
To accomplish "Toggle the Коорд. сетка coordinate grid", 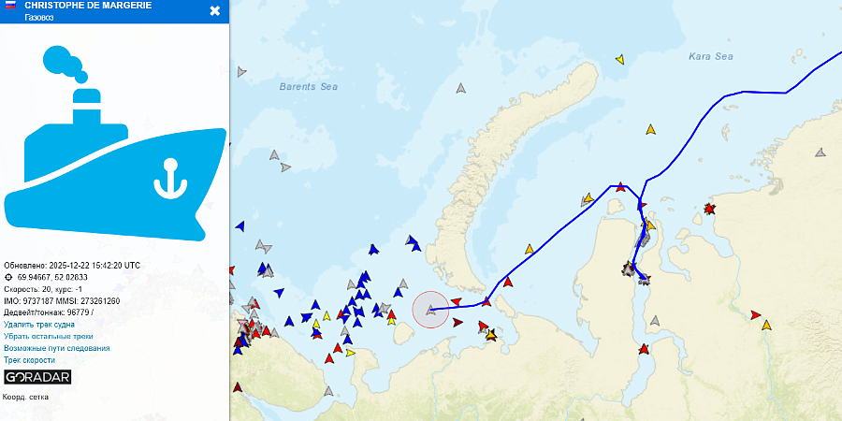I will click(26, 397).
